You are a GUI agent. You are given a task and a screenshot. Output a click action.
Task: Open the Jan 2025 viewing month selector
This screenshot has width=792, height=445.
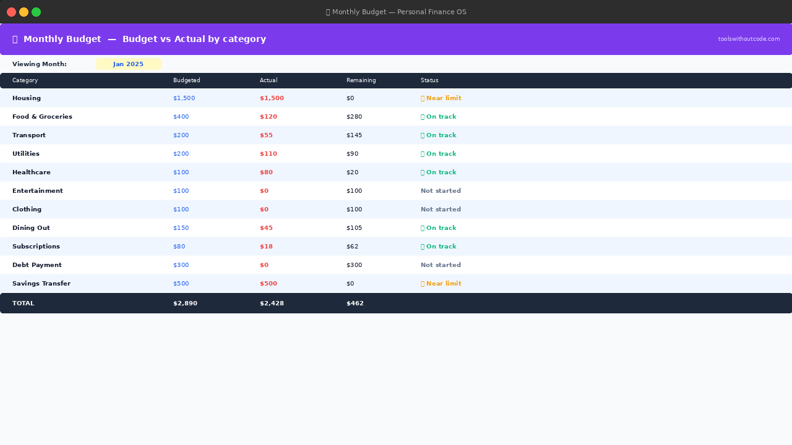129,64
